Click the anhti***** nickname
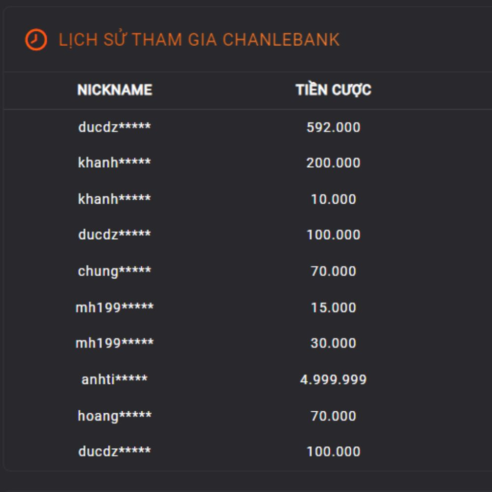 click(x=115, y=379)
